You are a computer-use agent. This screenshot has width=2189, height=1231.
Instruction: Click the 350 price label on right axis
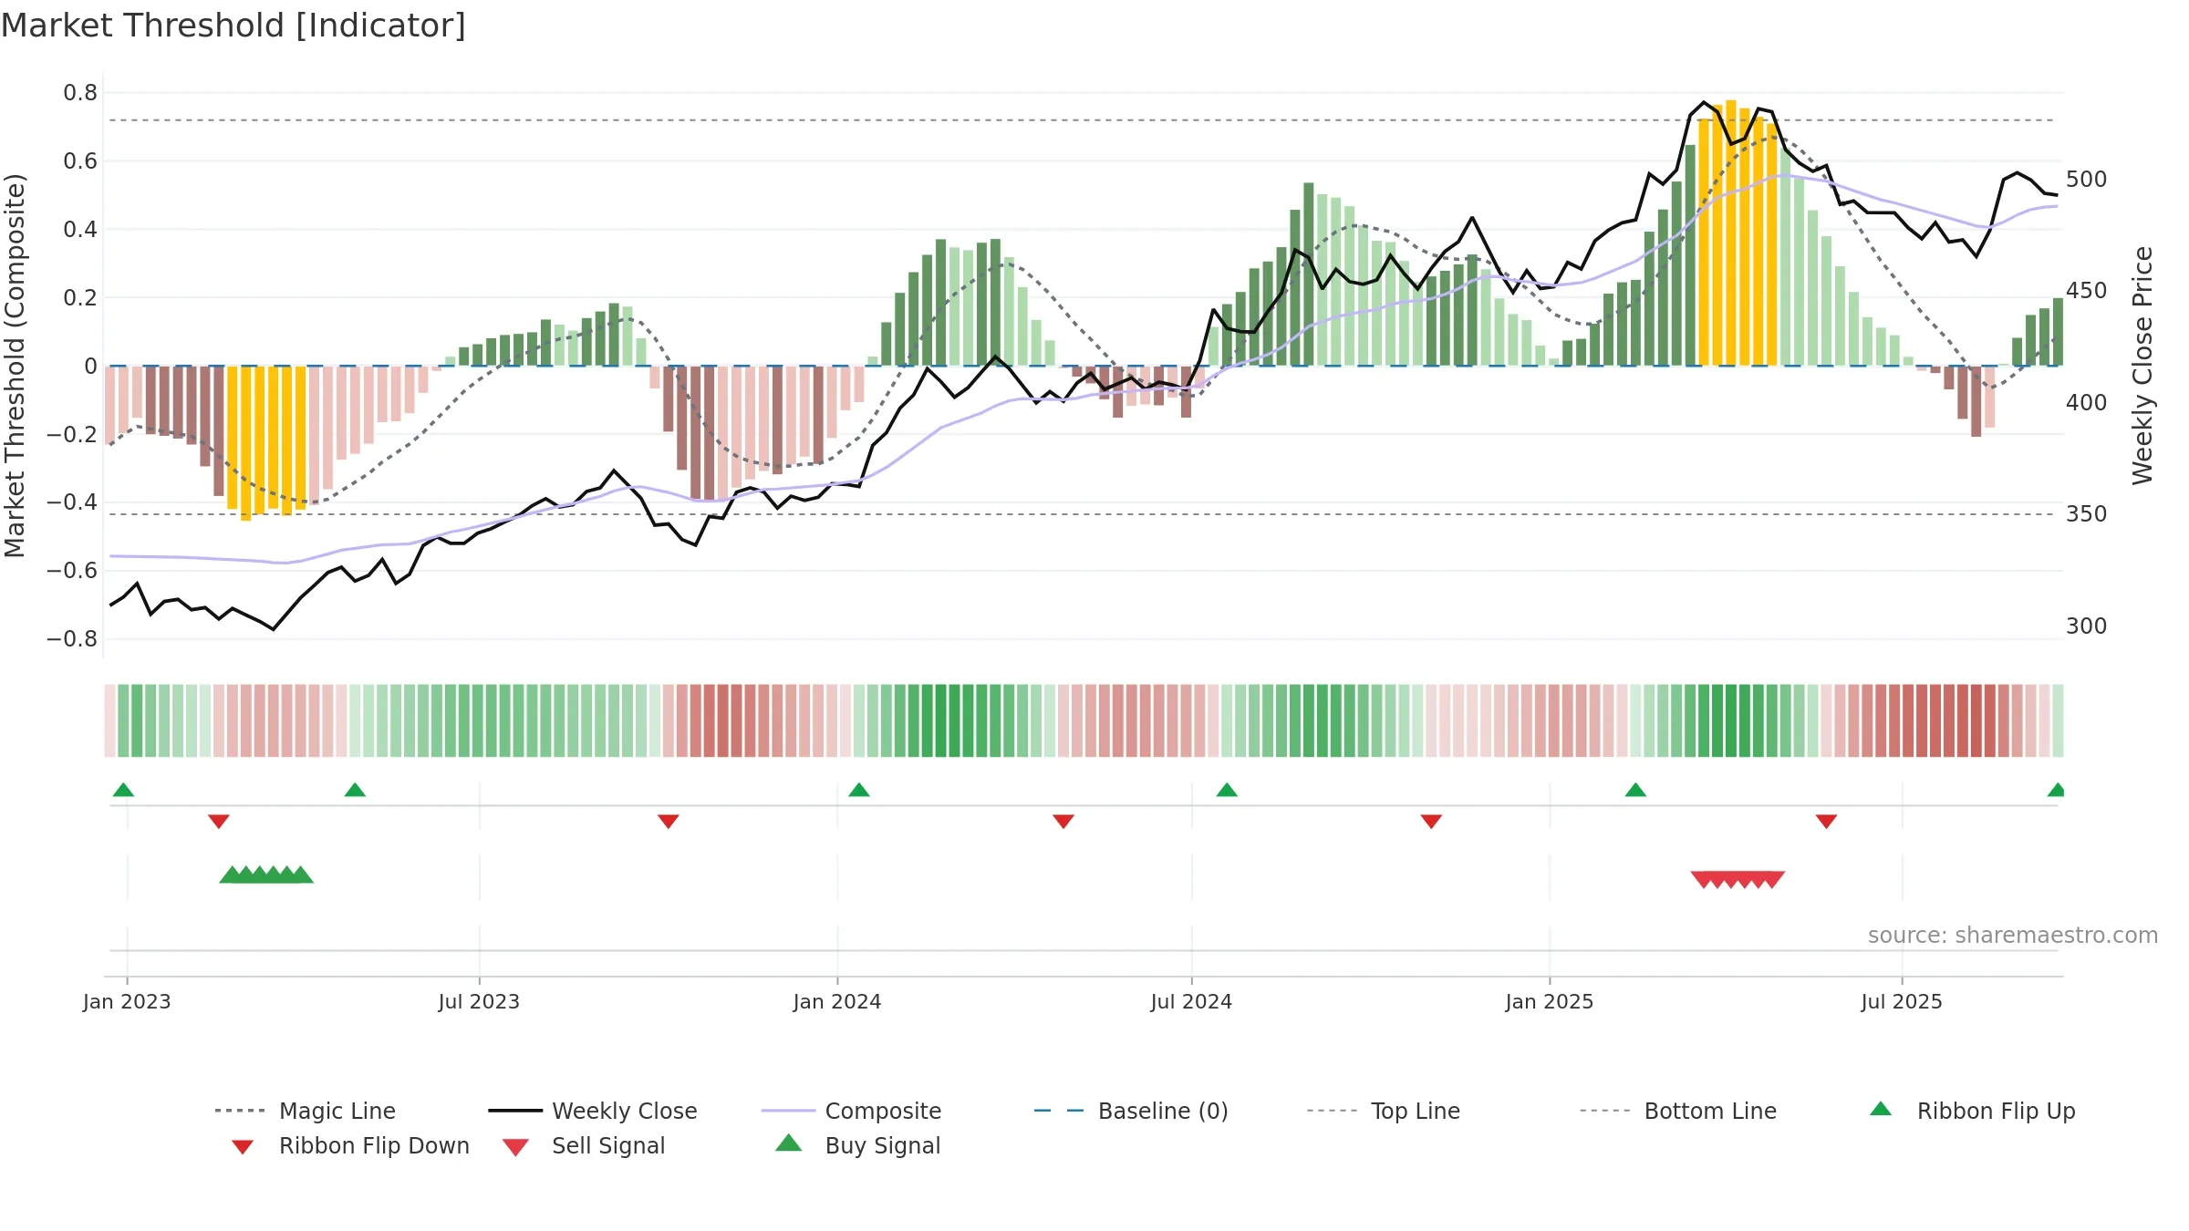tap(2087, 514)
